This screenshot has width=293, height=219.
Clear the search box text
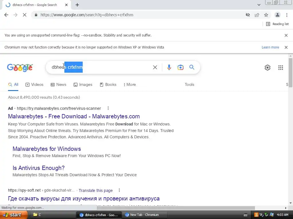pyautogui.click(x=155, y=67)
